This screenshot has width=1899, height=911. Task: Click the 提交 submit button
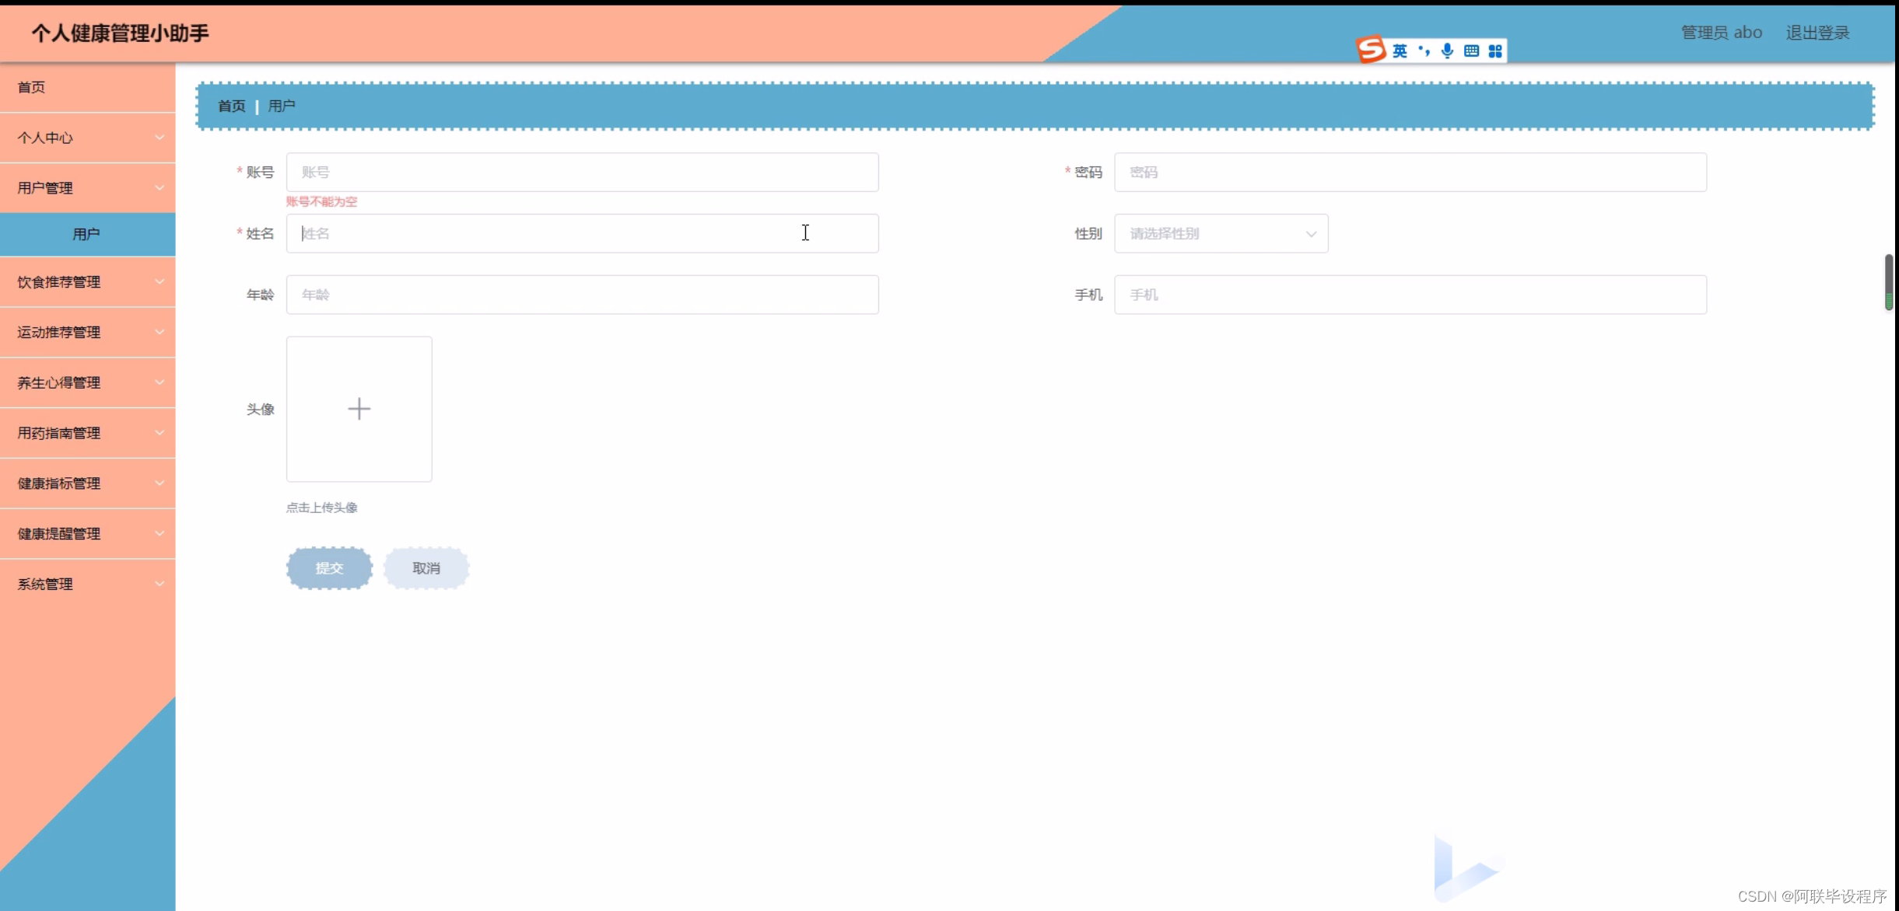coord(329,568)
